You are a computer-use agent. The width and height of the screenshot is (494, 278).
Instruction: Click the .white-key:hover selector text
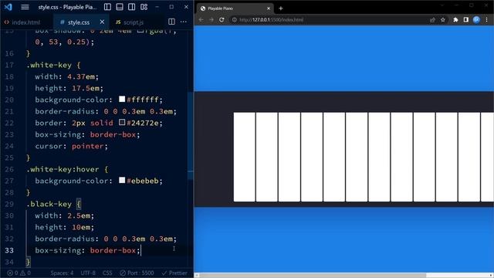click(63, 169)
